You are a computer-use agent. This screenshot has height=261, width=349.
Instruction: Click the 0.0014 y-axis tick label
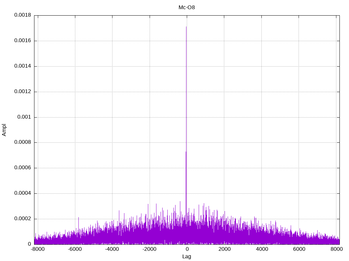22,66
